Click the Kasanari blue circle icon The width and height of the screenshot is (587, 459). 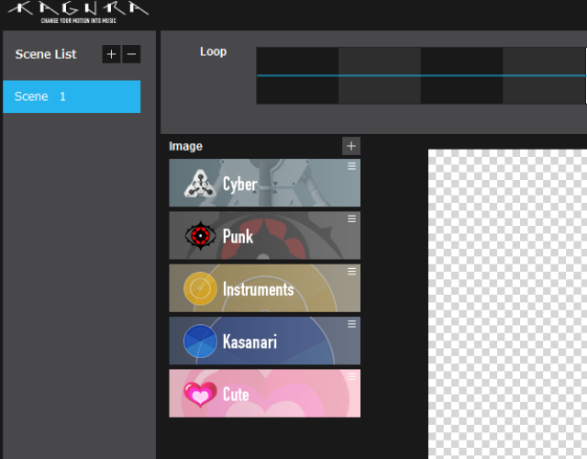pyautogui.click(x=200, y=341)
